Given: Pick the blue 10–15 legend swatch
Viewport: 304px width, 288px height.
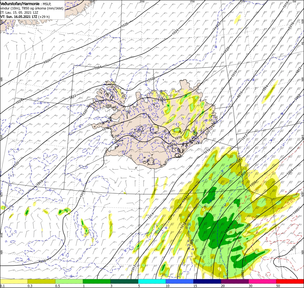Looking at the screenshot, I should coord(180,281).
